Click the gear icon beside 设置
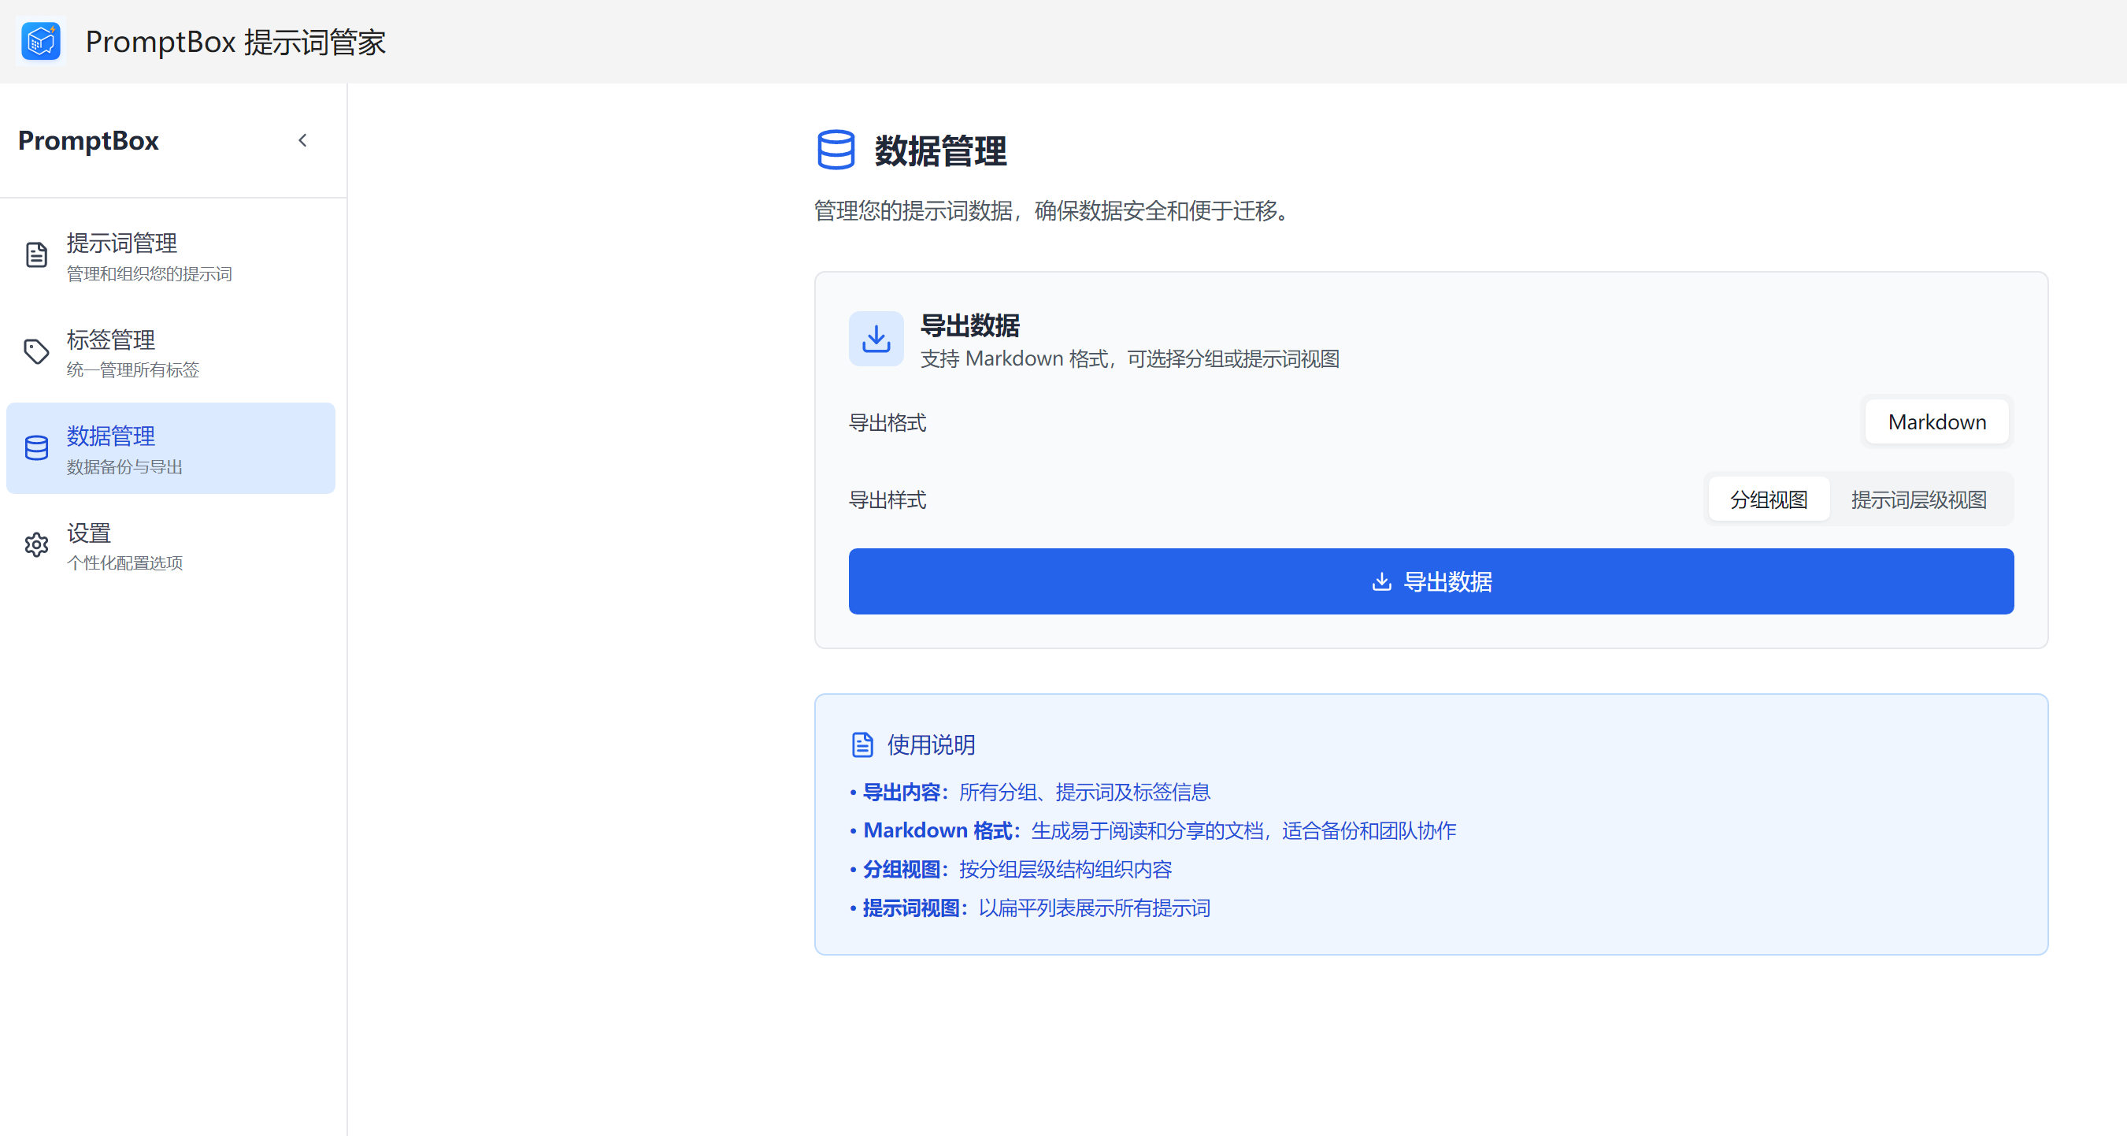 (x=36, y=545)
